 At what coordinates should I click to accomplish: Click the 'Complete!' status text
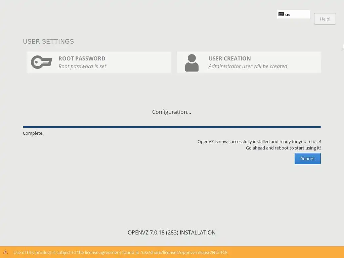33,133
